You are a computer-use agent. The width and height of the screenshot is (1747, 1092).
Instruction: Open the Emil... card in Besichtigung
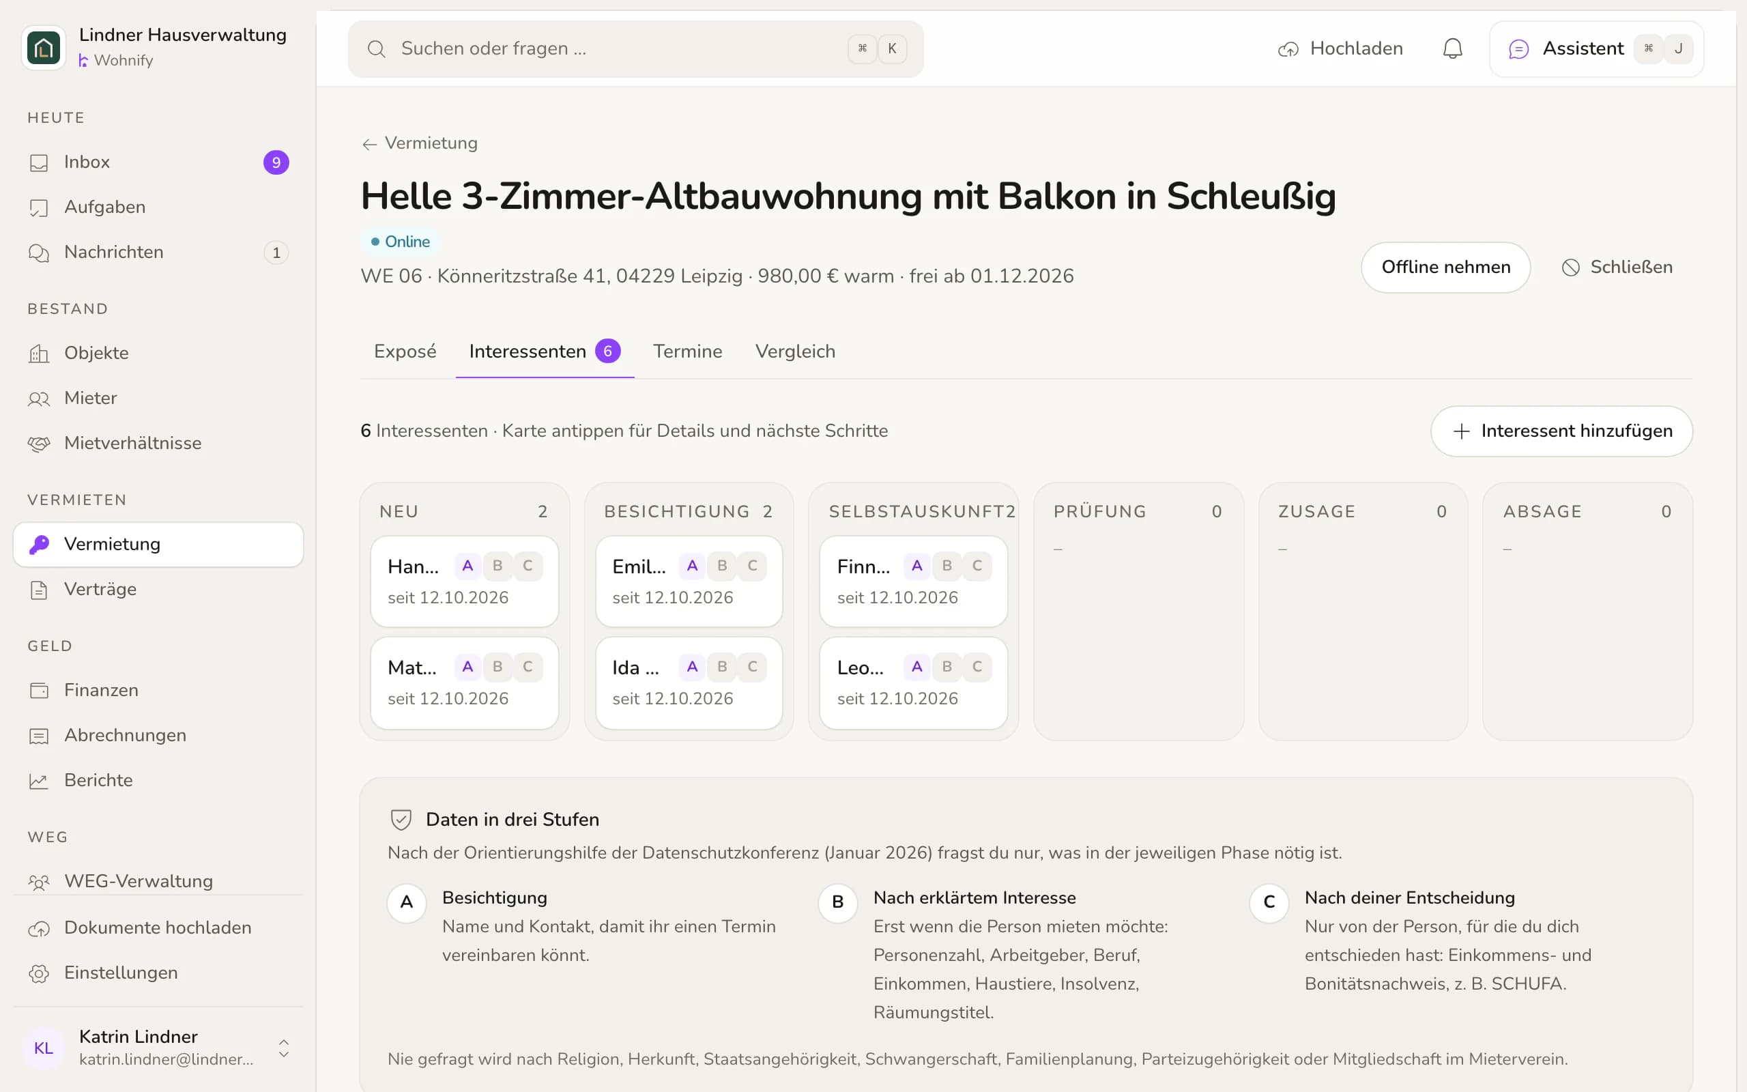[x=689, y=581]
